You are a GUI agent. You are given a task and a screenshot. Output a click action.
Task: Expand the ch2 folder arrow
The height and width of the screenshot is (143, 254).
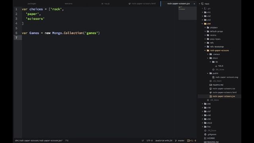(202, 16)
